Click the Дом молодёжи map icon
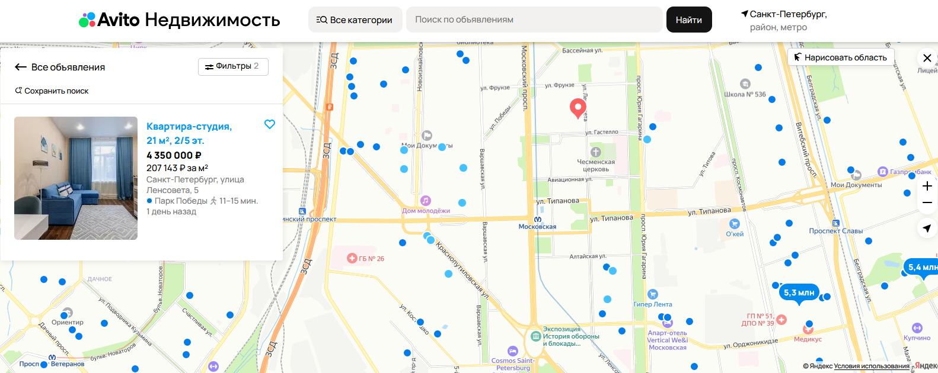The image size is (938, 373). point(426,201)
